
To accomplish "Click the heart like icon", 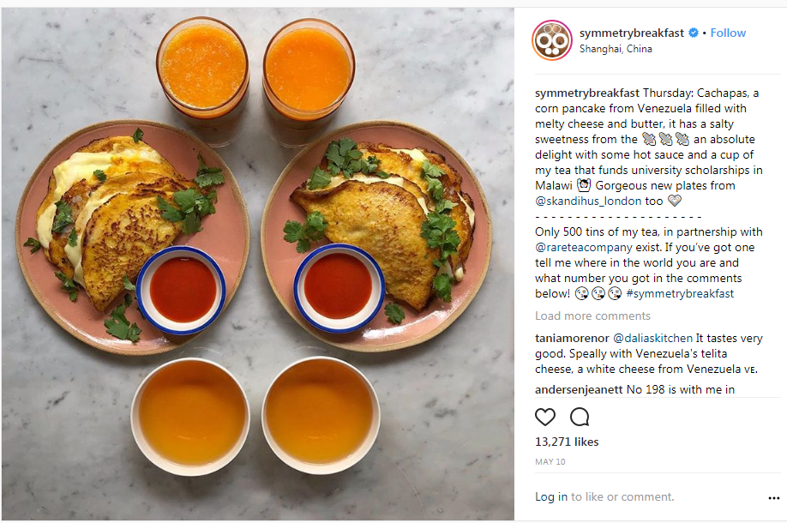I will (545, 417).
